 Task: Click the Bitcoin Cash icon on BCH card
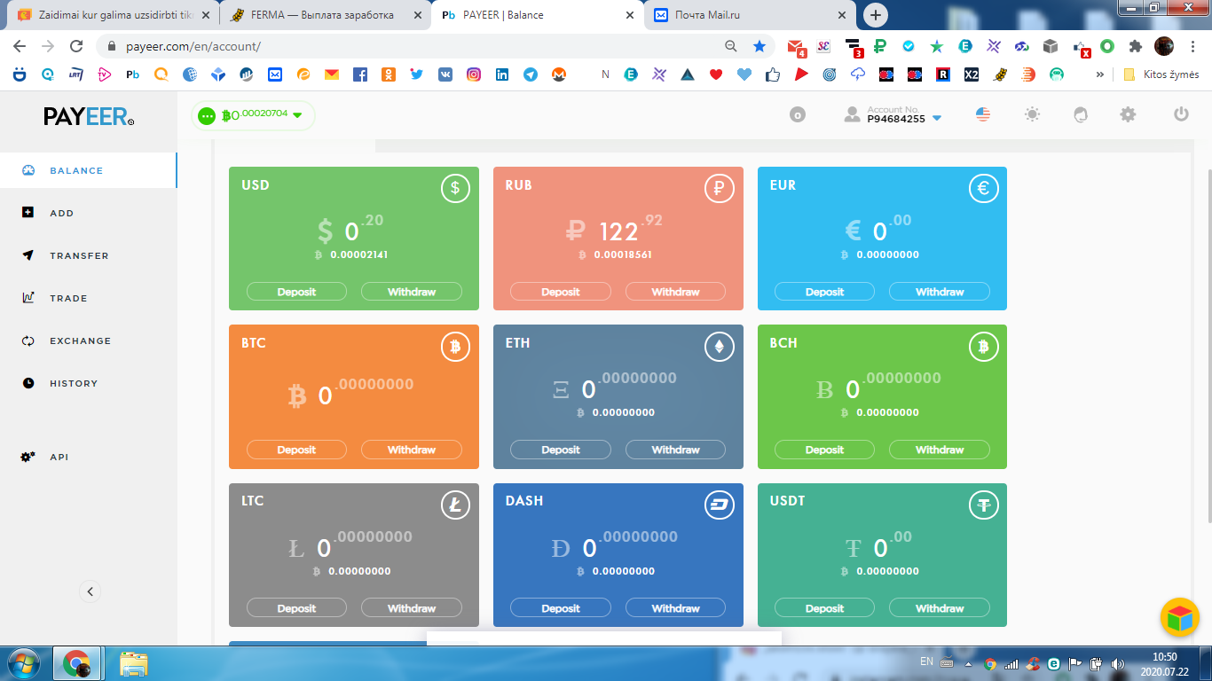tap(983, 347)
